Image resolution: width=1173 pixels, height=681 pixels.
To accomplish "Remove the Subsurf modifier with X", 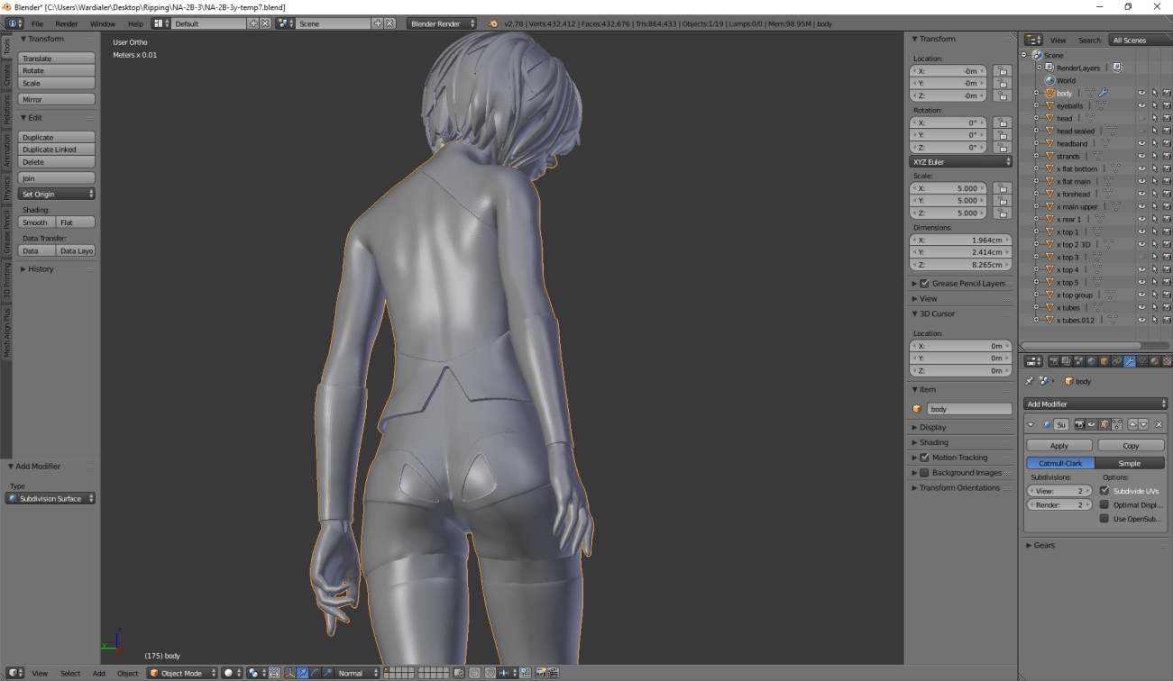I will tap(1159, 424).
